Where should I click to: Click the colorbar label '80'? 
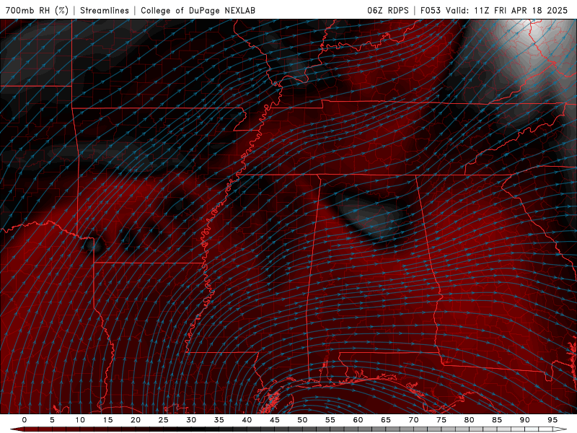(470, 420)
